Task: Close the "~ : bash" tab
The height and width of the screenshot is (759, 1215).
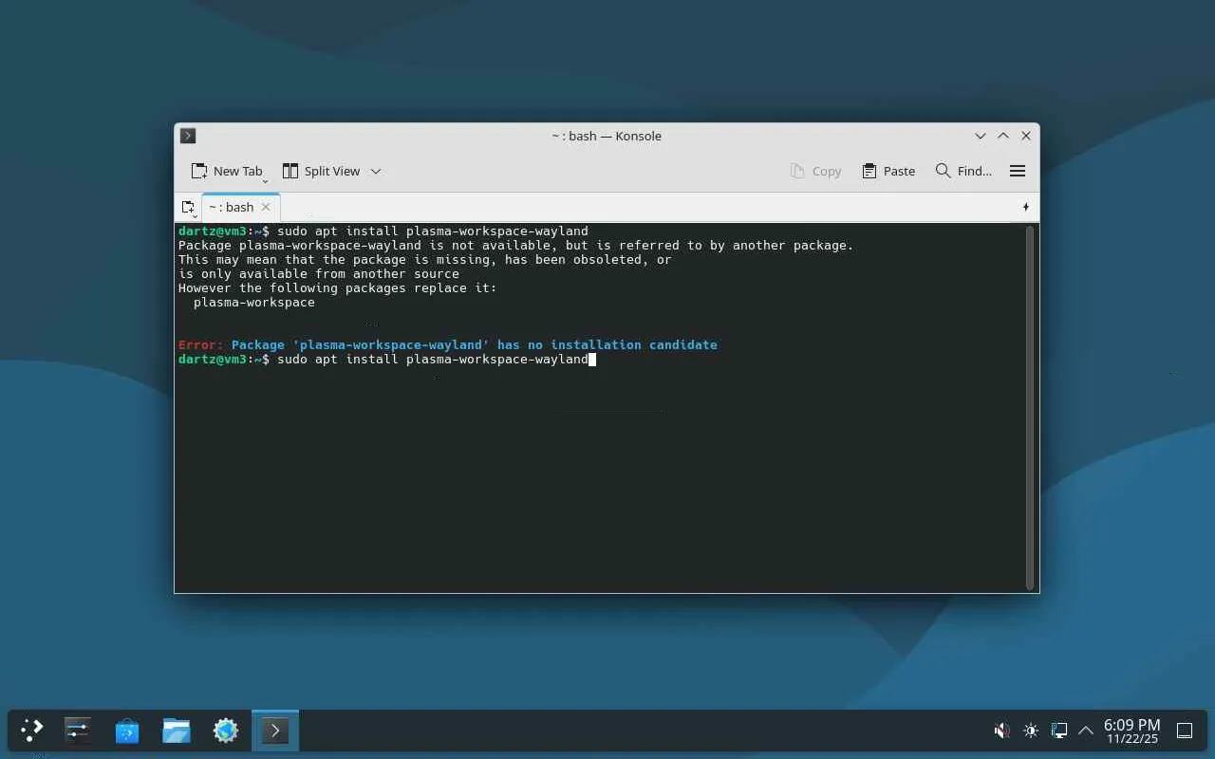Action: [266, 207]
